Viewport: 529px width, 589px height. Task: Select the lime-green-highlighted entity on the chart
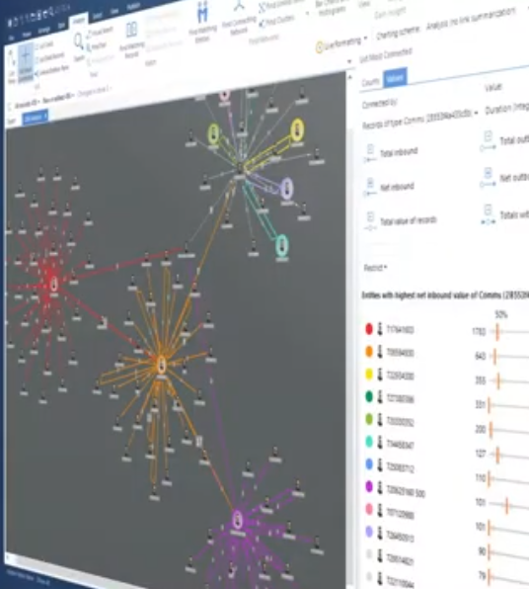[x=213, y=133]
